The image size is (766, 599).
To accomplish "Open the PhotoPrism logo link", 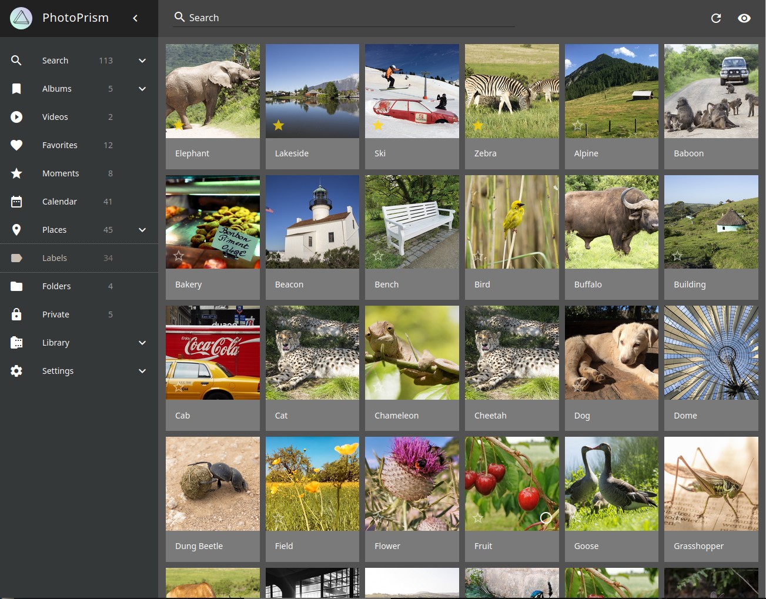I will 21,18.
